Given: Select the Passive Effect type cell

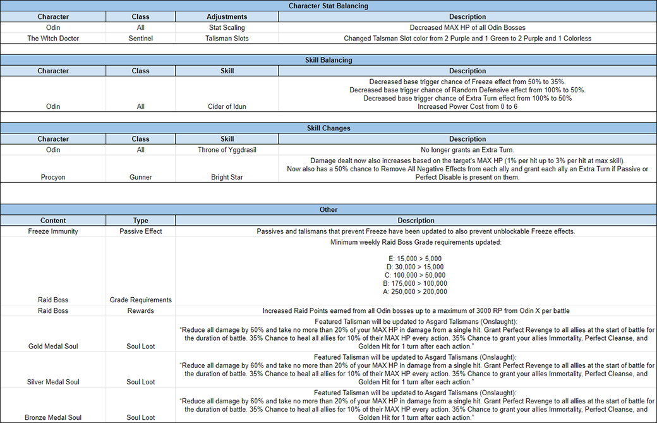Looking at the screenshot, I should click(141, 231).
